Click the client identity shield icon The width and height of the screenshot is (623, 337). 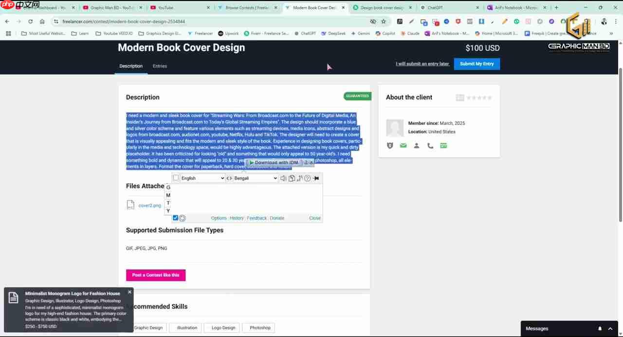click(390, 146)
